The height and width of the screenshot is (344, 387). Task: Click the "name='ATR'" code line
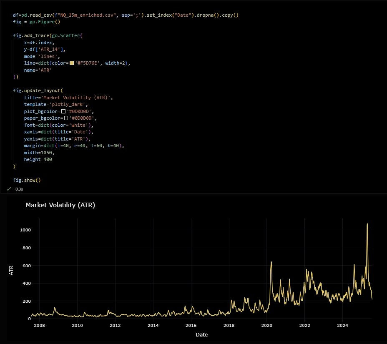click(38, 70)
